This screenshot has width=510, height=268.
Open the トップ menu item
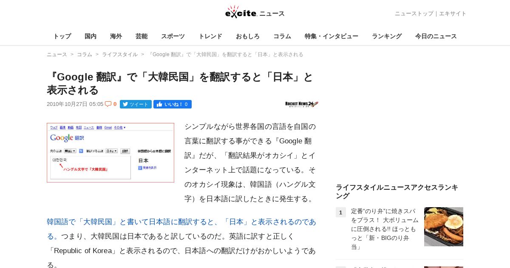click(x=62, y=36)
